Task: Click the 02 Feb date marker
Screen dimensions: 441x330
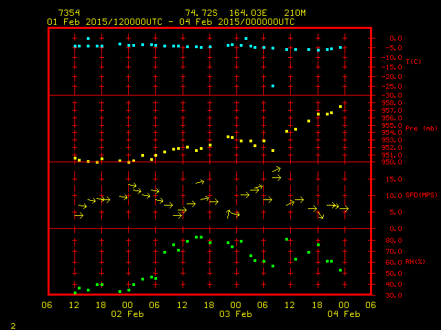Action: 127,314
